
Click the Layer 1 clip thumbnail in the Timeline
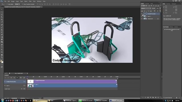[30, 86]
